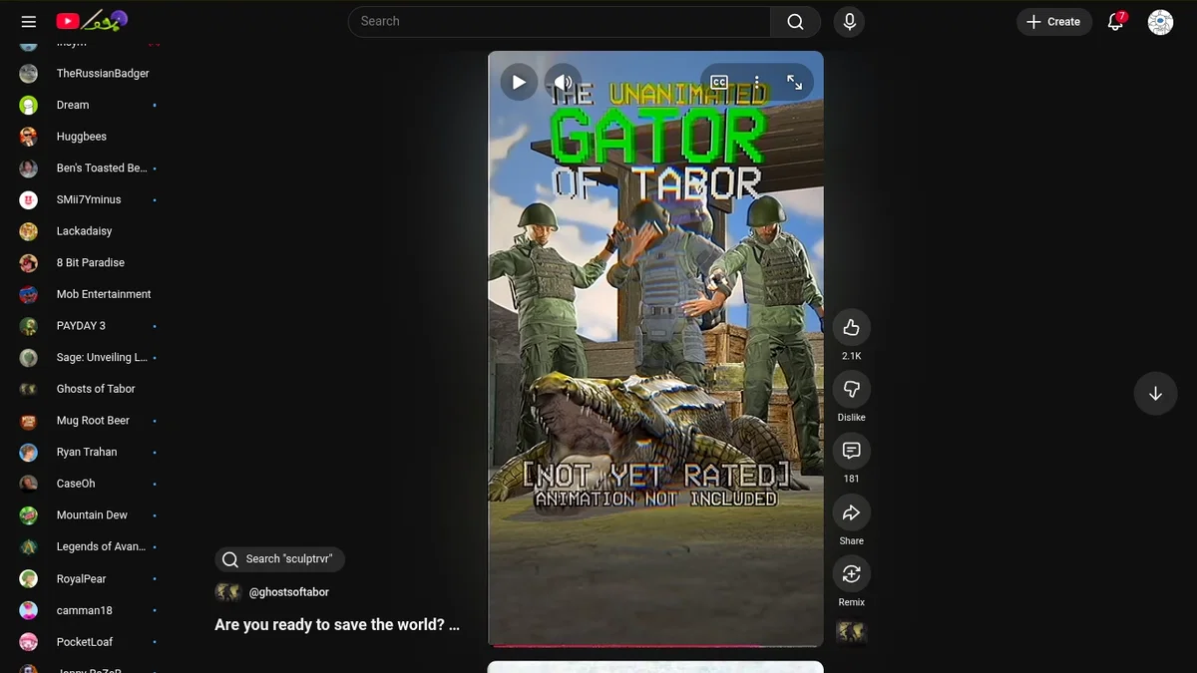The image size is (1197, 673).
Task: Go to next Short with down arrow
Action: click(1155, 393)
